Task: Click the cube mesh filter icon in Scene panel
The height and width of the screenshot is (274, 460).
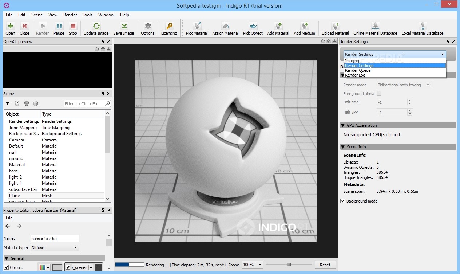Action: (36, 103)
